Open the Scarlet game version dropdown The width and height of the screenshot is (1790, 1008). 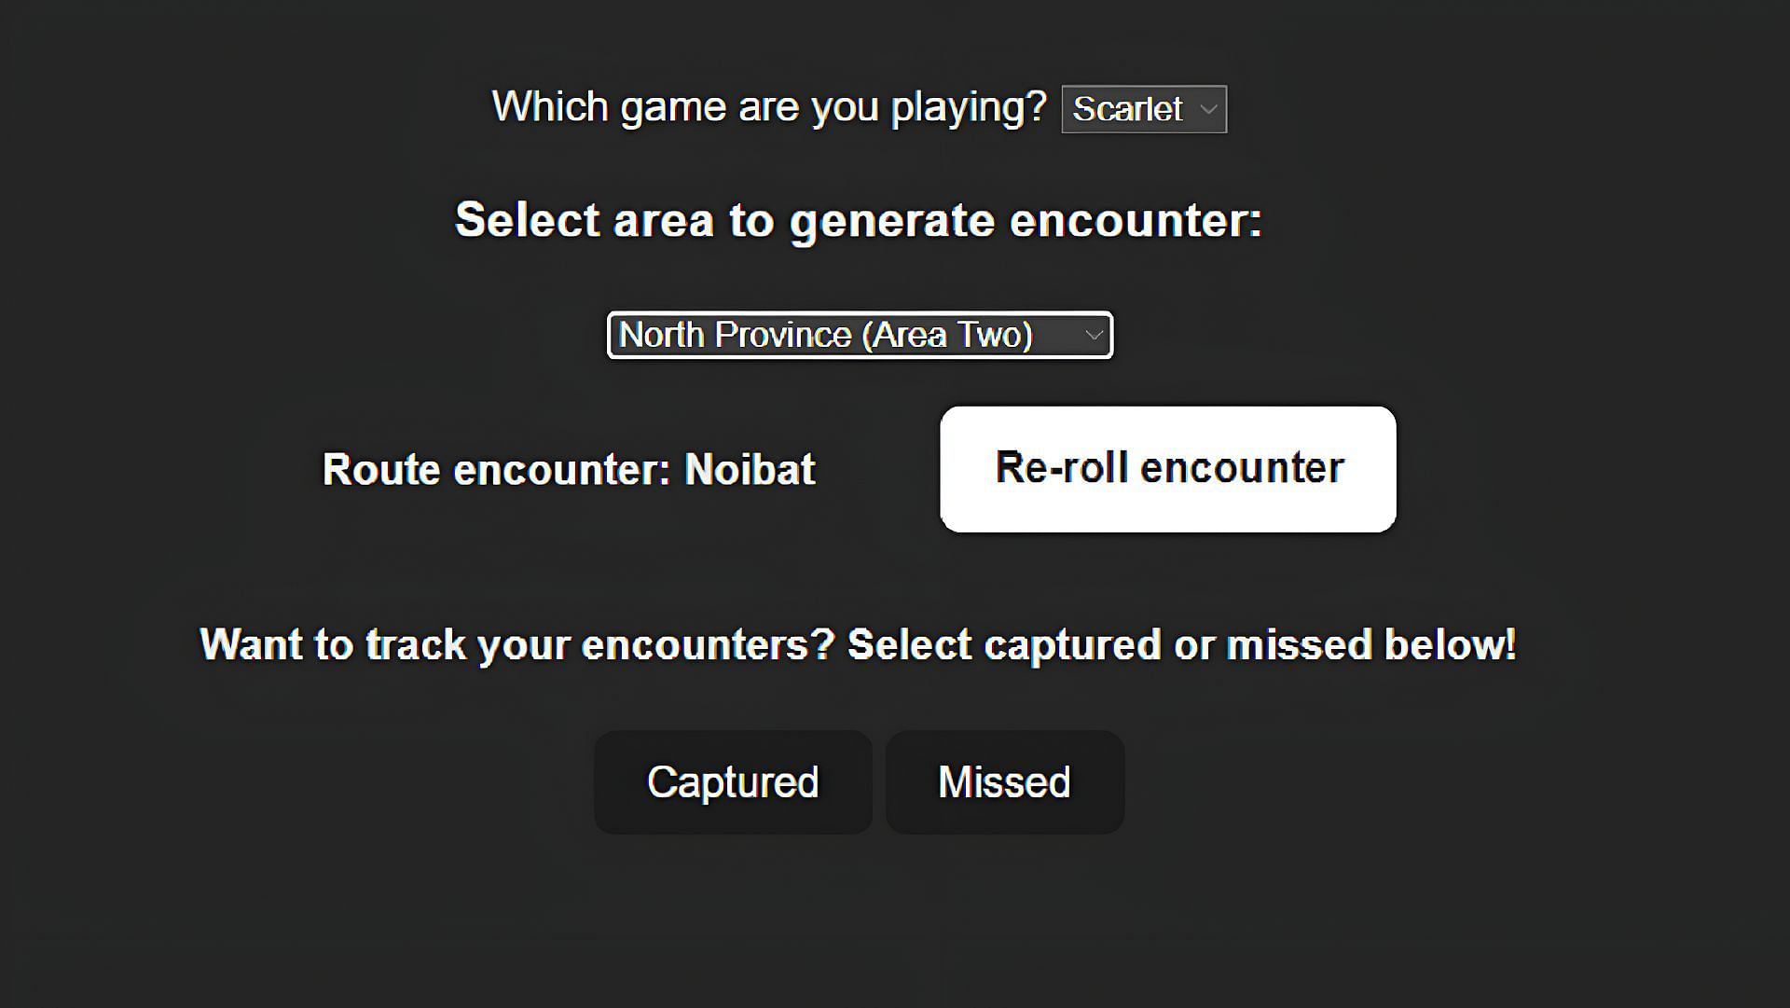coord(1144,109)
